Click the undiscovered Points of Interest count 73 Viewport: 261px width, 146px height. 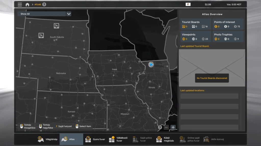237,26
